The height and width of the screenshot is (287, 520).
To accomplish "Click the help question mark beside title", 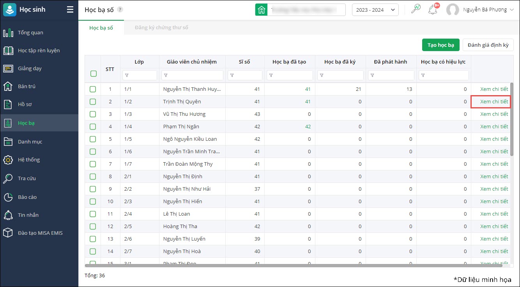I will click(x=120, y=10).
